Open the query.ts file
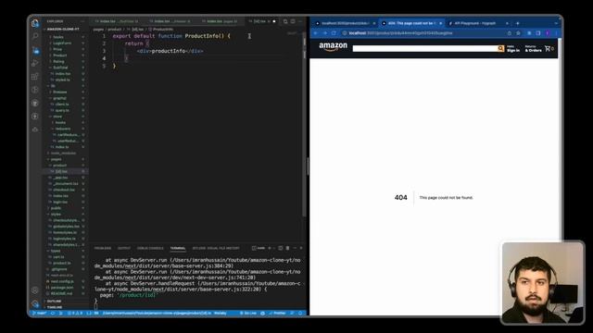Screen dimensions: 593x333 coord(65,110)
